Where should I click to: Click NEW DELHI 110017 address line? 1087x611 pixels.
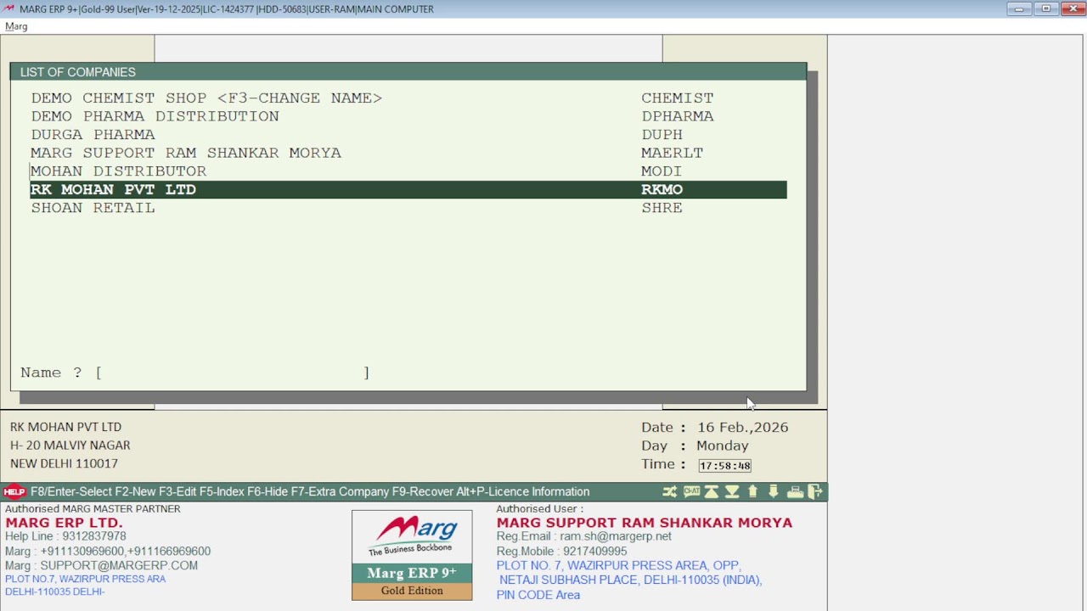[x=64, y=463]
